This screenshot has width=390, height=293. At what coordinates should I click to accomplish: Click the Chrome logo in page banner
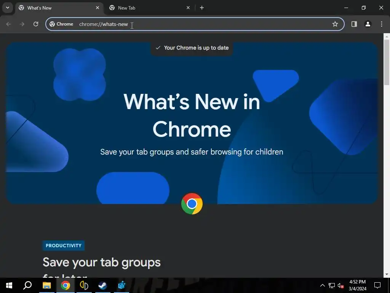[x=192, y=204]
